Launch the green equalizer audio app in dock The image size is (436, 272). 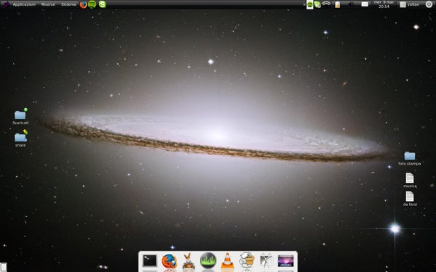pyautogui.click(x=208, y=260)
